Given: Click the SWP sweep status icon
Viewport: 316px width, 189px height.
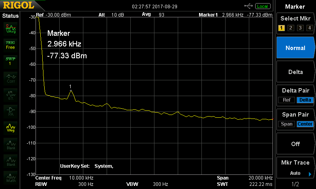Looking at the screenshot, I should (10, 61).
